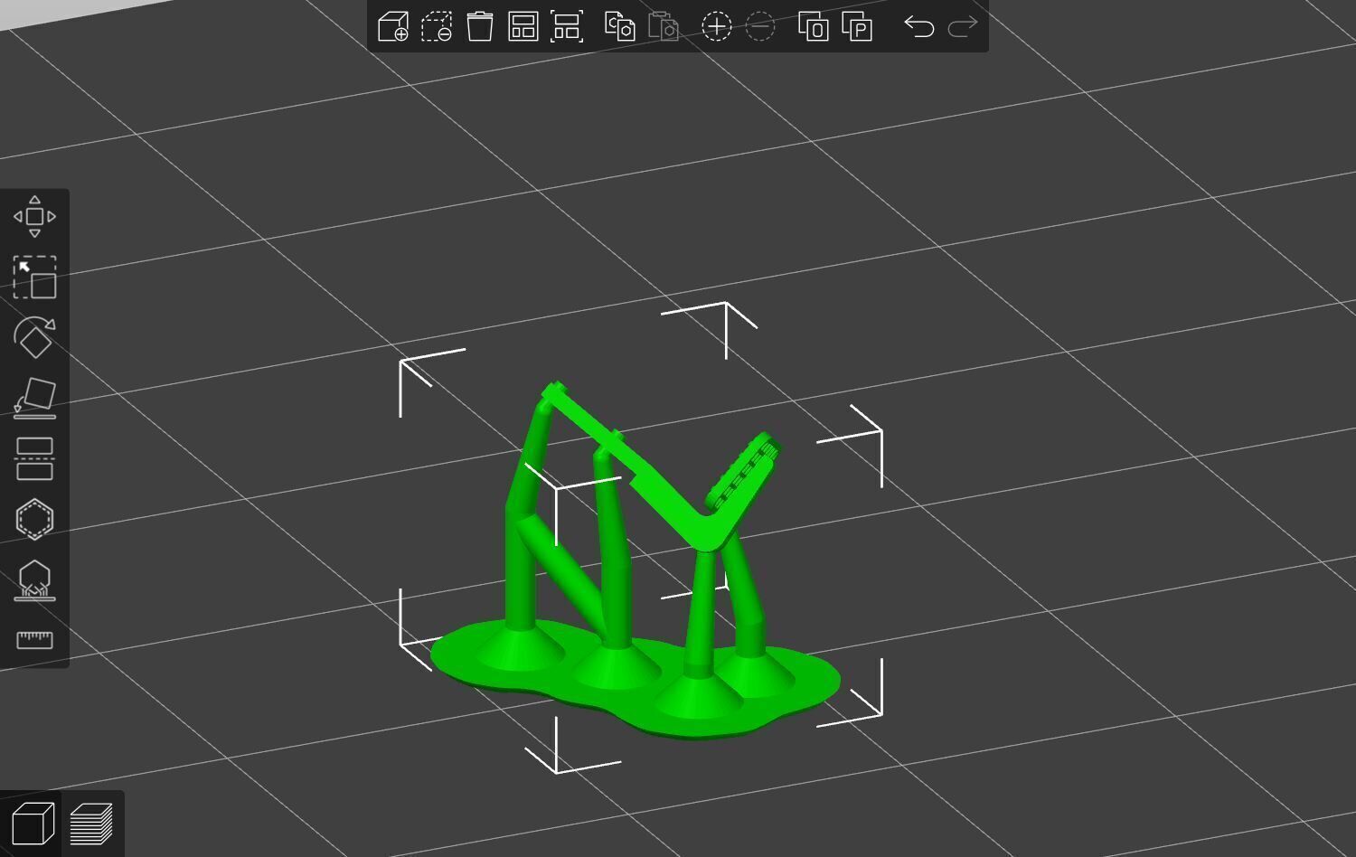Open the SLA support points tool
1356x857 pixels.
click(34, 579)
